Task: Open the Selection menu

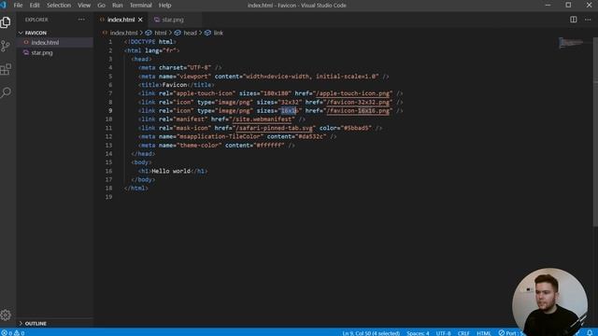Action: (59, 6)
